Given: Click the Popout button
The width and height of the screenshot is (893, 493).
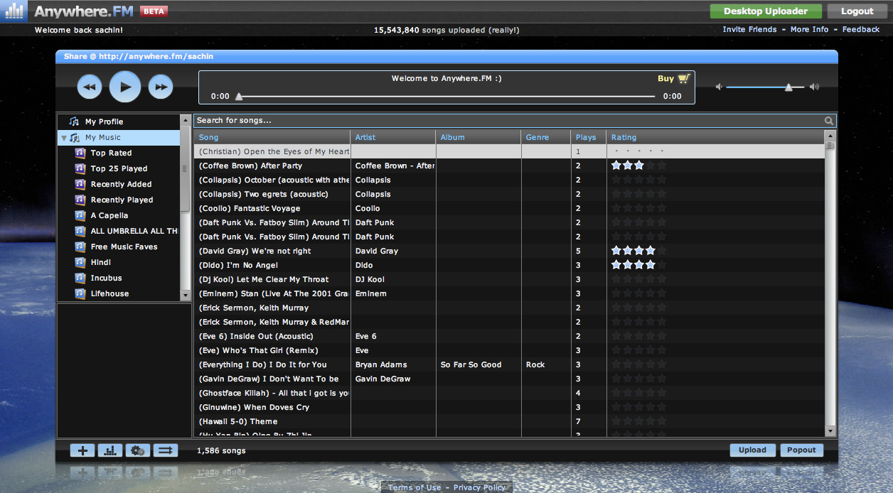Looking at the screenshot, I should [x=801, y=450].
